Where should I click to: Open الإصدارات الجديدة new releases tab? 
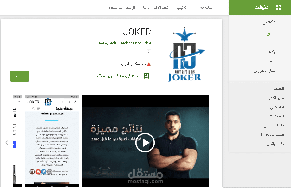pos(122,8)
